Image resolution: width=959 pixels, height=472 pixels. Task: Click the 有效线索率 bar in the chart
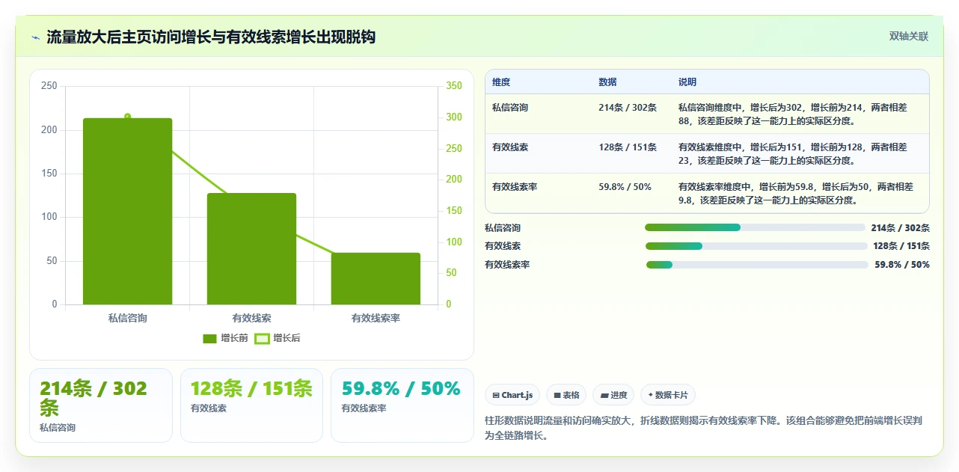click(x=376, y=278)
